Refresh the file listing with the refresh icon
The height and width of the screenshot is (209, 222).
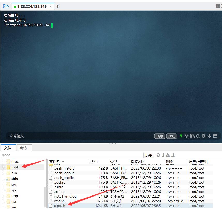[x=158, y=155]
